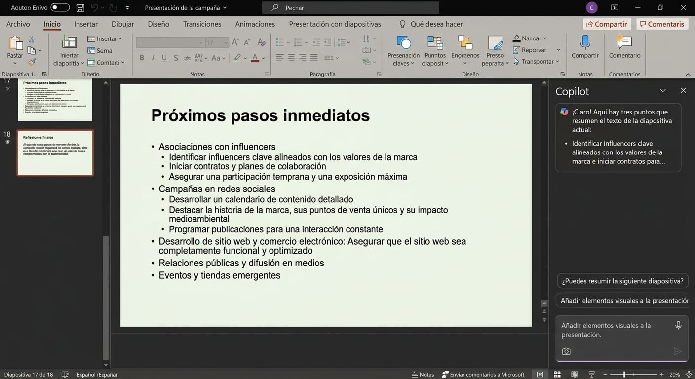This screenshot has width=695, height=379.
Task: Click Enviar comentarios a Microsoft
Action: [483, 374]
